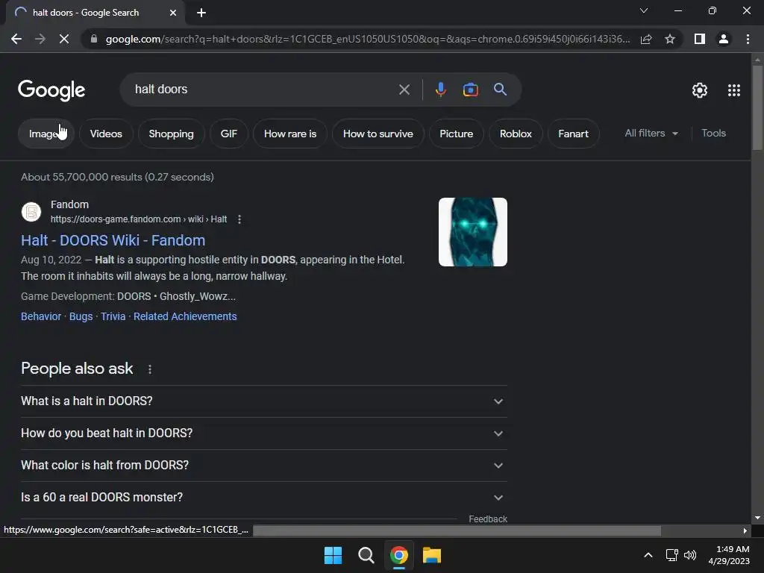Viewport: 764px width, 573px height.
Task: Click the horizontal scrollbar thumb
Action: pos(457,530)
